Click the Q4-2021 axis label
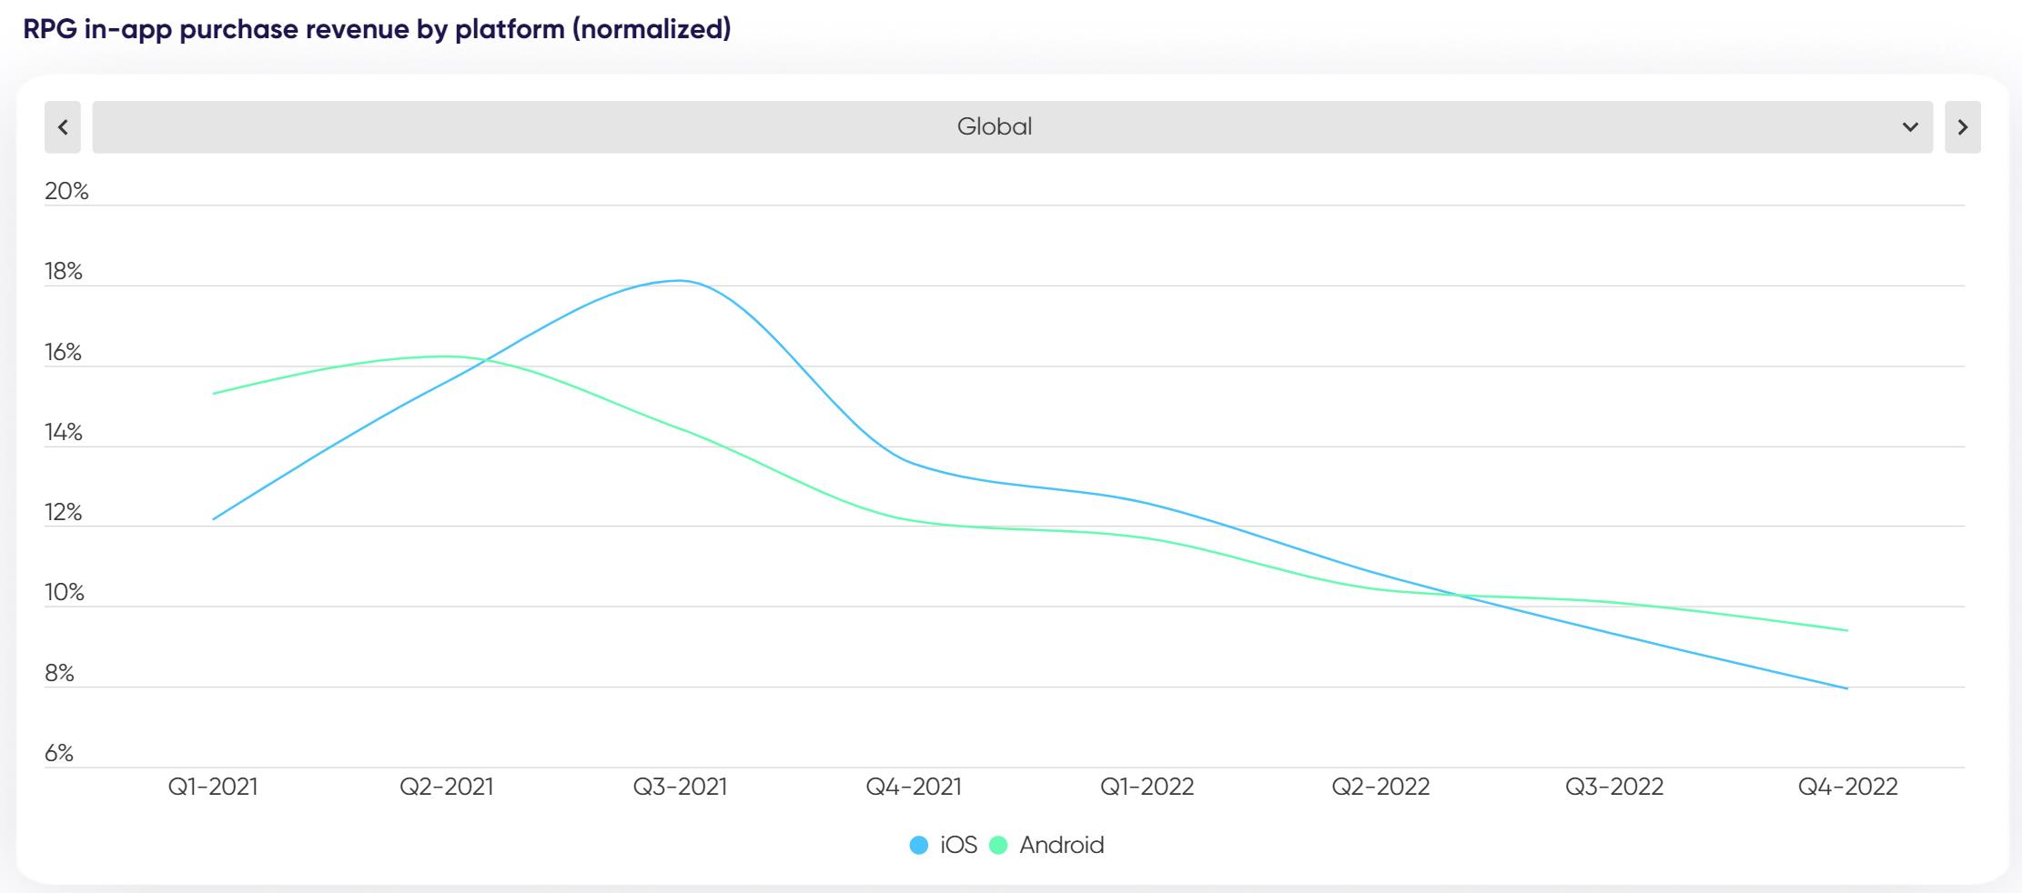 914,788
